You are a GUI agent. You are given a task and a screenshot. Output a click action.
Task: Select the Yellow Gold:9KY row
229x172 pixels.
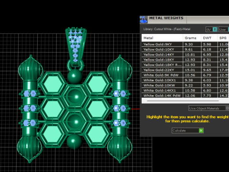pos(185,44)
